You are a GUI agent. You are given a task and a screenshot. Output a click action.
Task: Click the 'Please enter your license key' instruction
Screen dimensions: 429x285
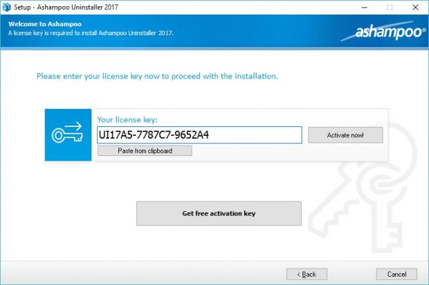157,75
